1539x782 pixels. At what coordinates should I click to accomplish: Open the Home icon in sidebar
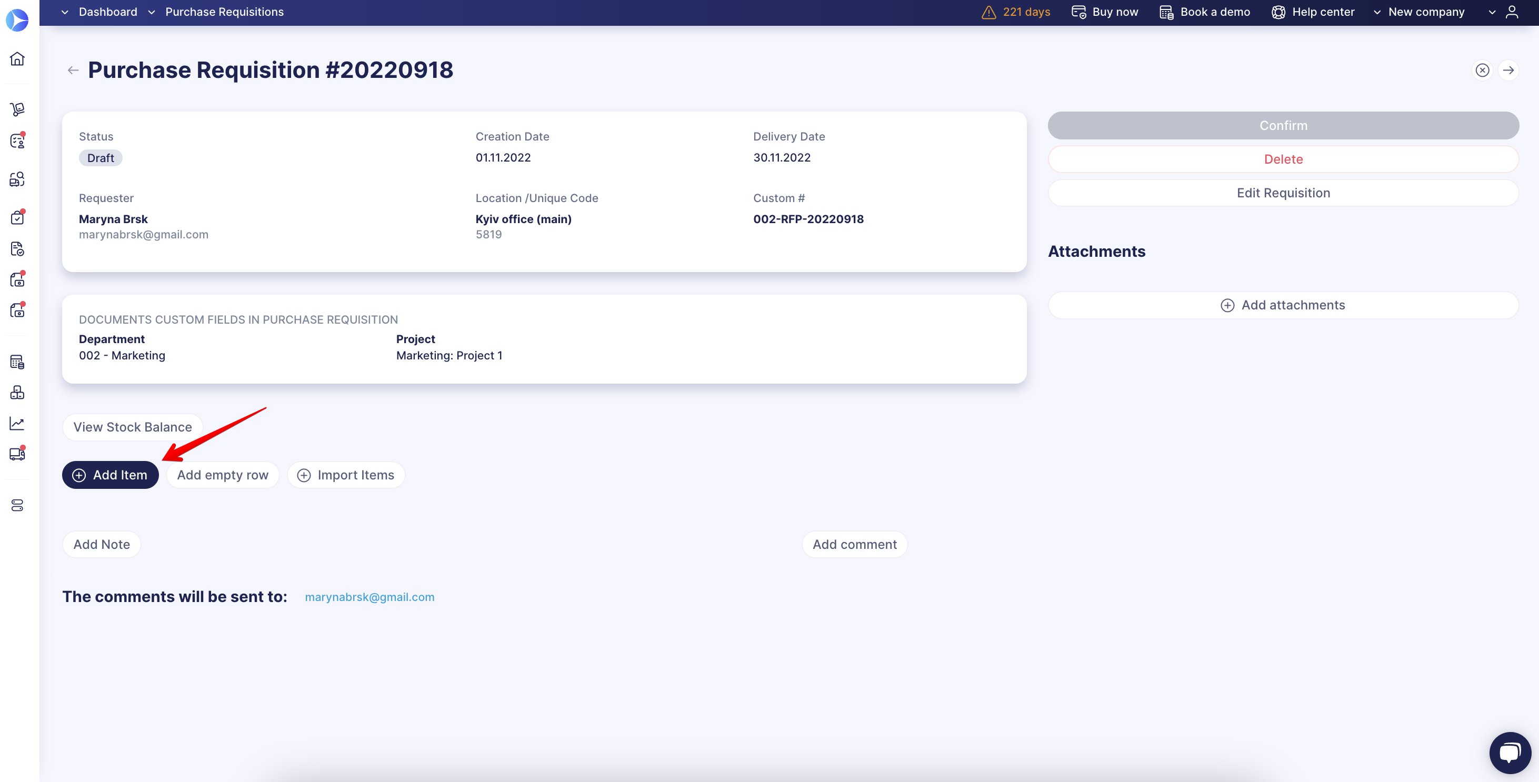[x=17, y=58]
